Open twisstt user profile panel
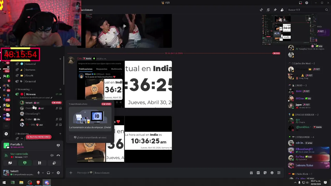 18,173
